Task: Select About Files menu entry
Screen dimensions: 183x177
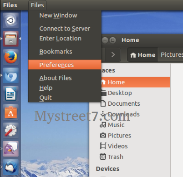Action: (65, 78)
